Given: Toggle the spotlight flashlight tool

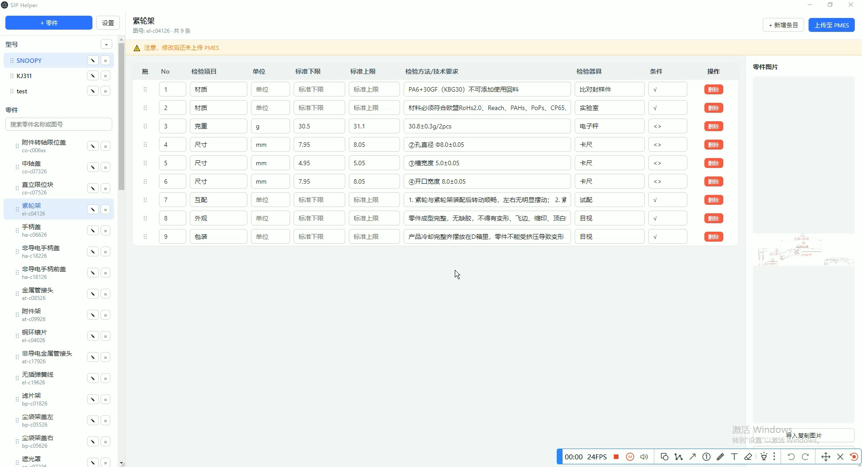Looking at the screenshot, I should (x=764, y=457).
